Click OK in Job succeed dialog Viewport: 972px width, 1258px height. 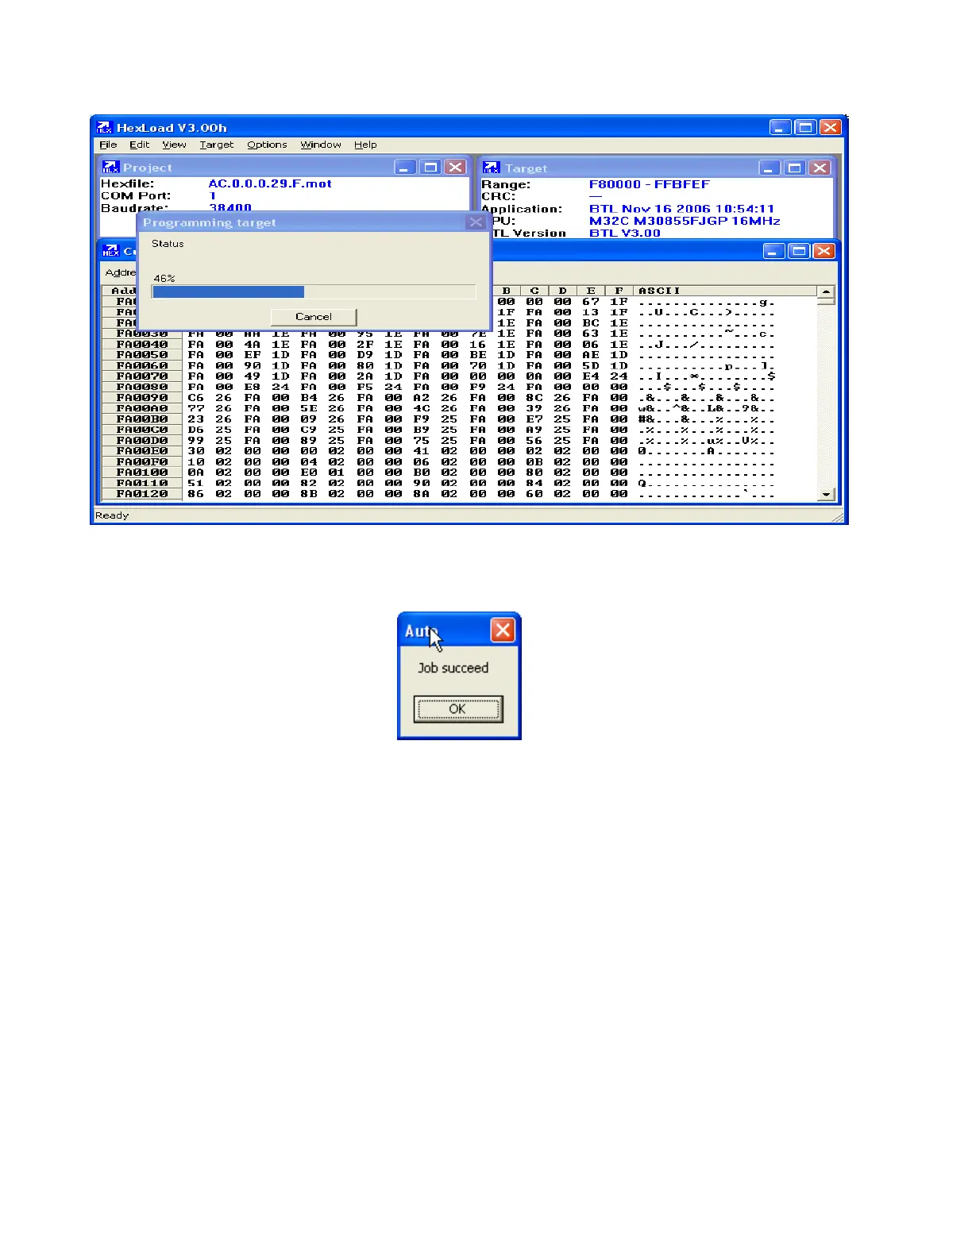pos(457,708)
